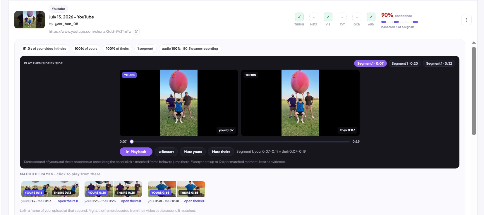The image size is (484, 215).
Task: Open the THEIRS 0:13 matched frame
Action: (x=64, y=189)
